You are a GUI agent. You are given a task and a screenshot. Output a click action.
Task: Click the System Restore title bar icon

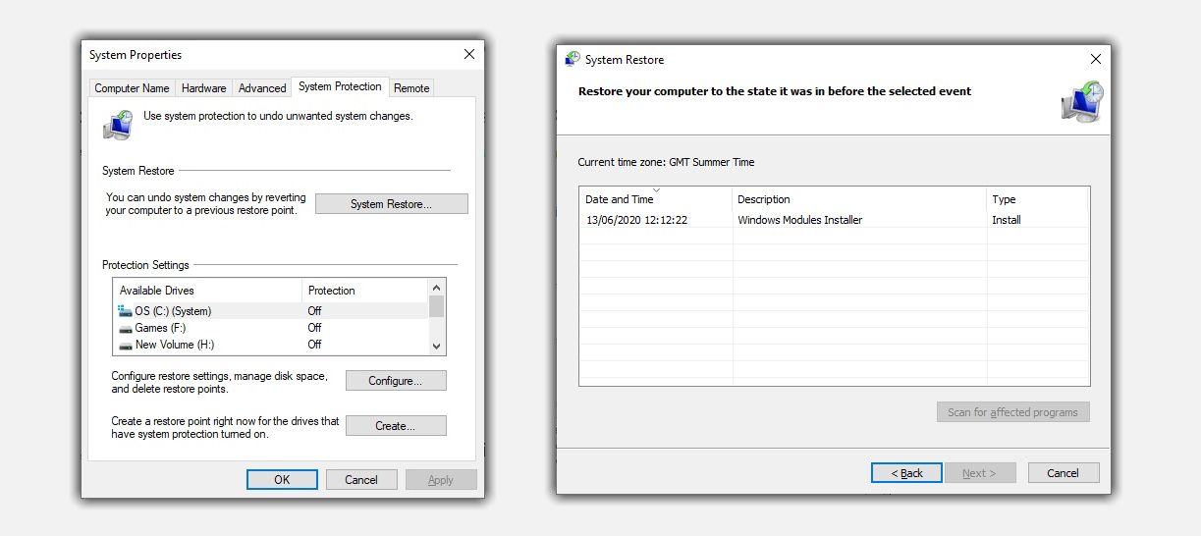pyautogui.click(x=573, y=60)
